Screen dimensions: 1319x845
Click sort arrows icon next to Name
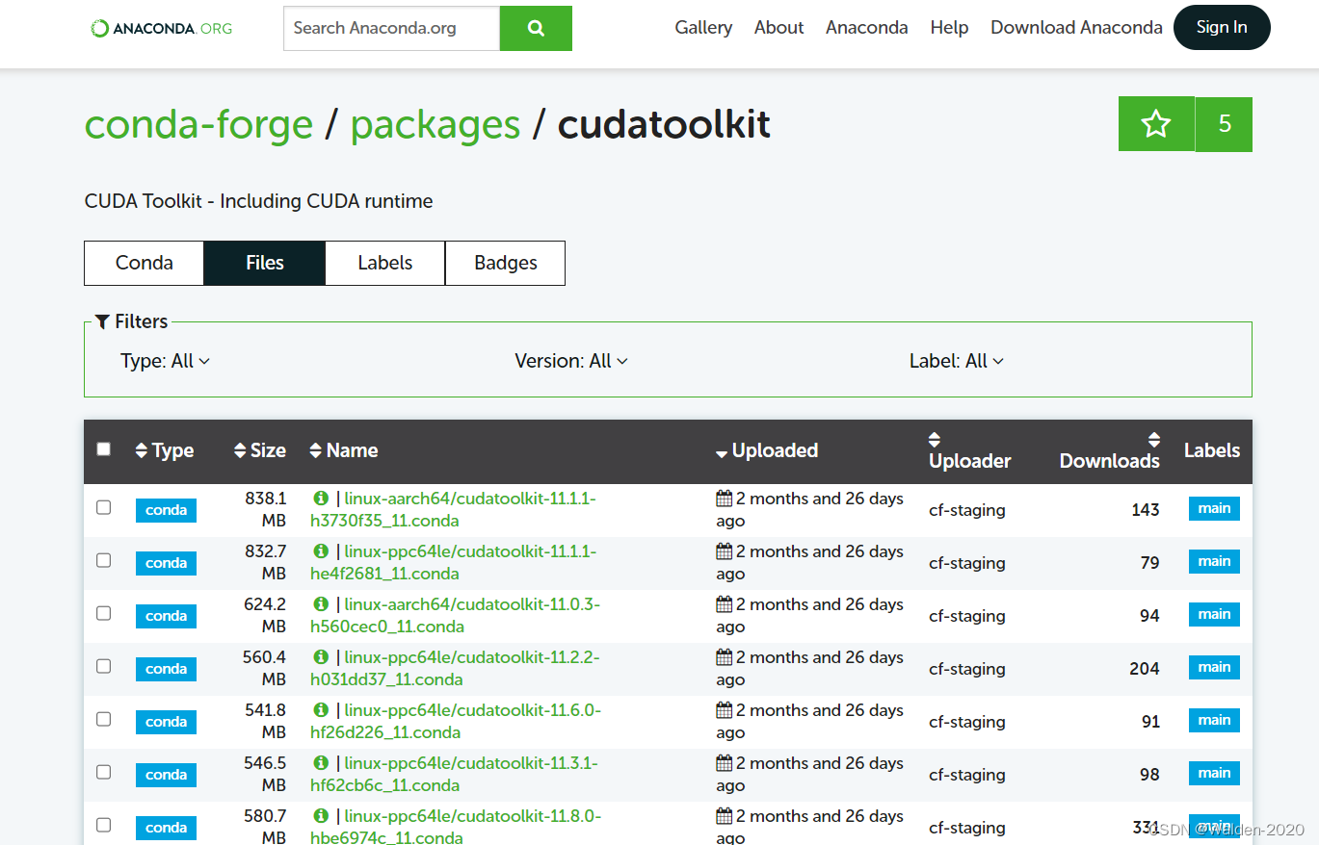[315, 450]
